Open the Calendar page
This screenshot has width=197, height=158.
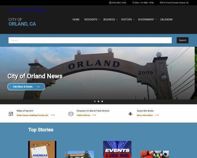click(166, 19)
